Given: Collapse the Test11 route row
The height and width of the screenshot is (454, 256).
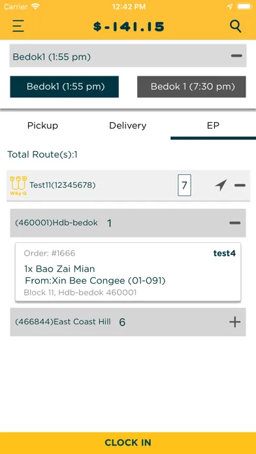Looking at the screenshot, I should click(x=240, y=185).
